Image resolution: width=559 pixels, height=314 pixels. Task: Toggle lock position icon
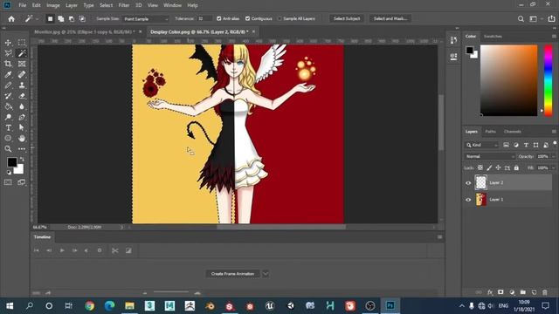(498, 167)
